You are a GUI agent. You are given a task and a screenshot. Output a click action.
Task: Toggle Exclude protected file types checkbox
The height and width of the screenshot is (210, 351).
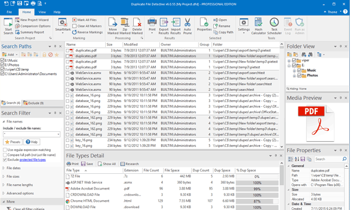coord(5,160)
